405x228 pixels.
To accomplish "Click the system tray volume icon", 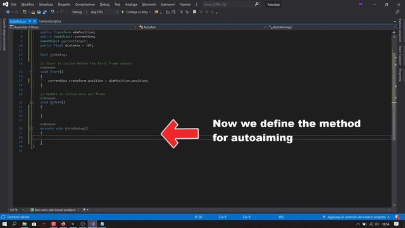I will 377,224.
